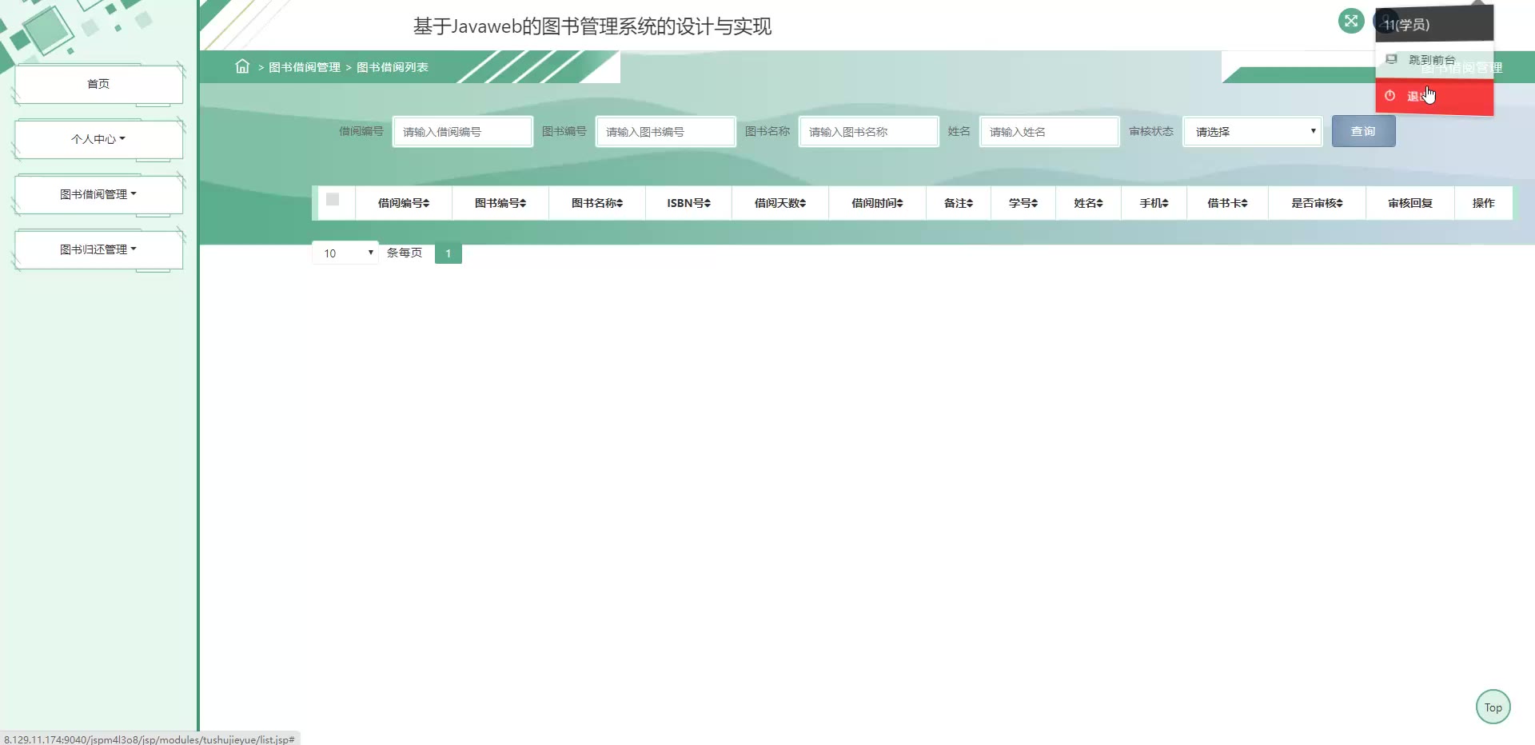The height and width of the screenshot is (745, 1535).
Task: Click the 操作 column header
Action: click(x=1483, y=204)
